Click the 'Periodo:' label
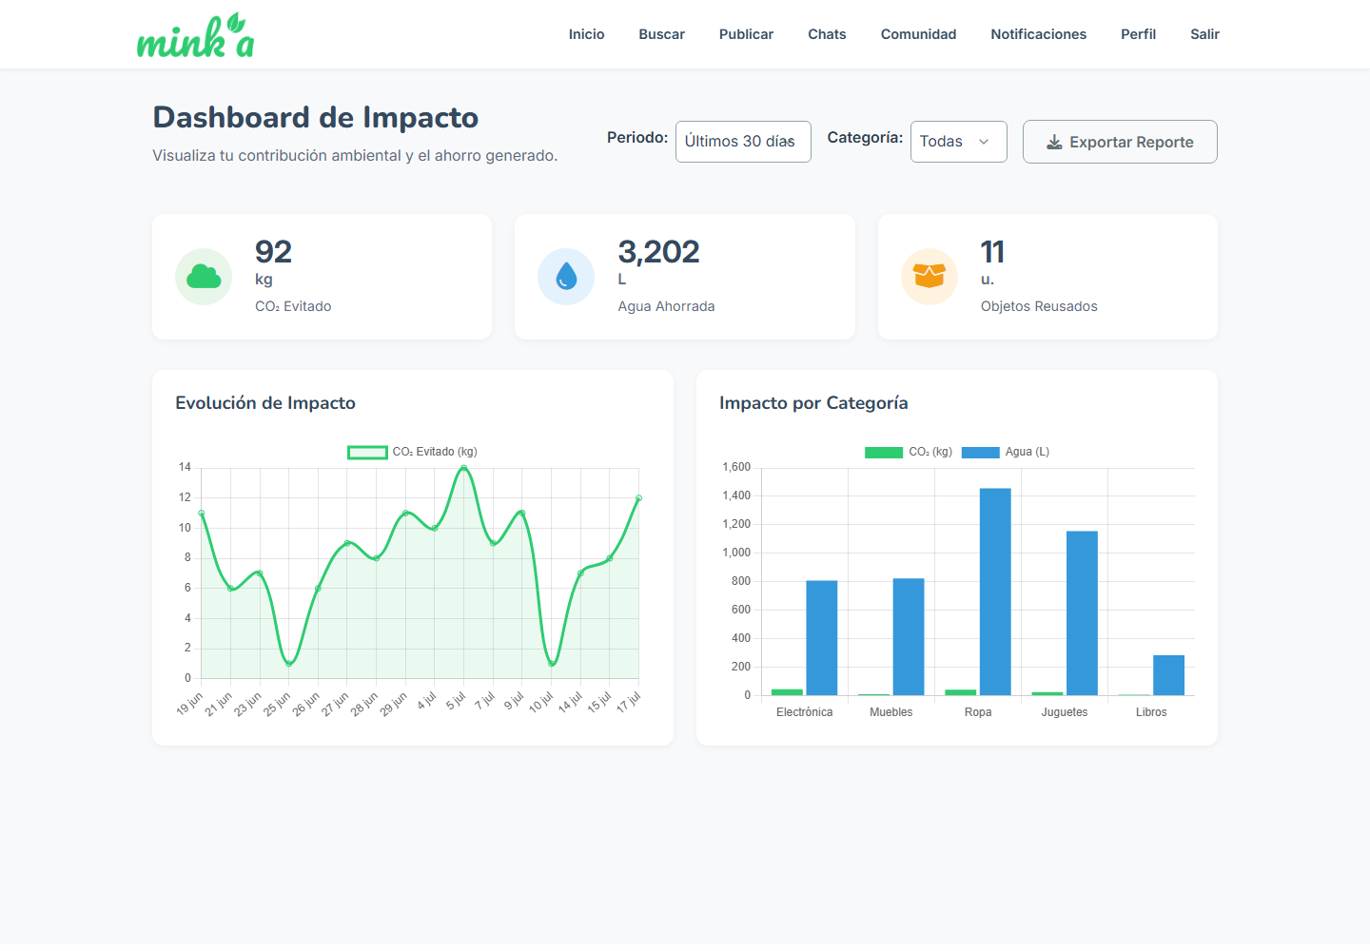The width and height of the screenshot is (1370, 951). point(637,138)
